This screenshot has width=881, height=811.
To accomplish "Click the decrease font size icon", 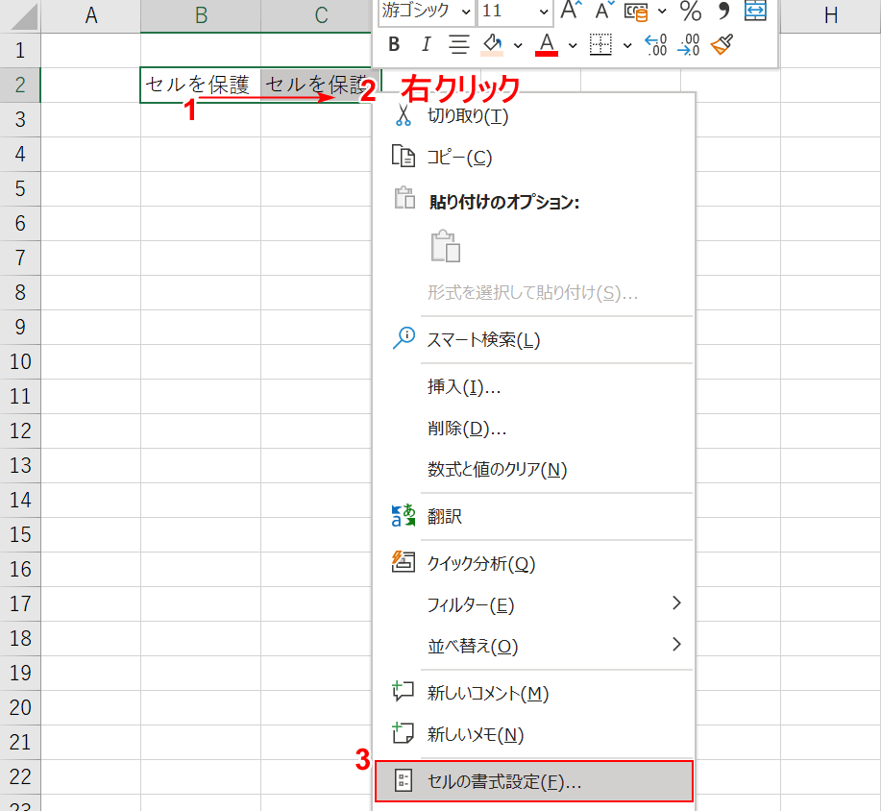I will click(603, 12).
